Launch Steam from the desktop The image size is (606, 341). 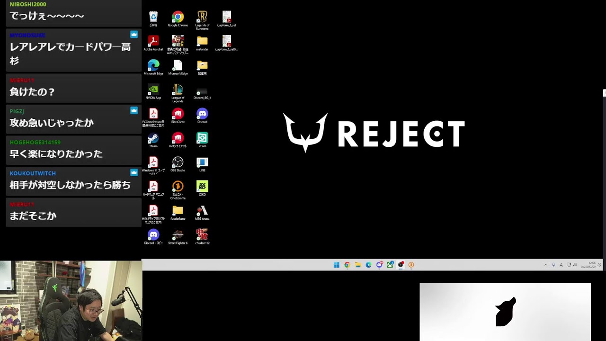click(x=153, y=140)
